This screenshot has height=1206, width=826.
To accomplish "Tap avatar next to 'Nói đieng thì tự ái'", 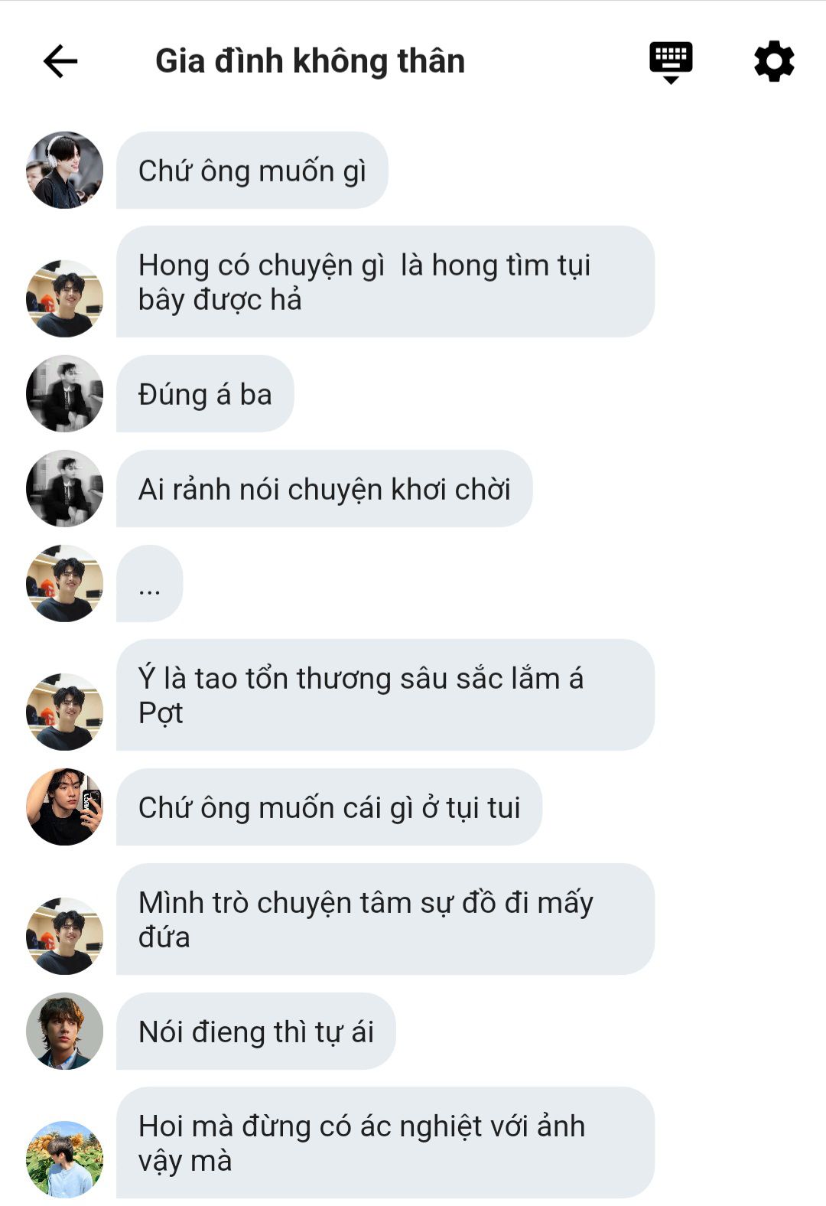I will point(65,1031).
